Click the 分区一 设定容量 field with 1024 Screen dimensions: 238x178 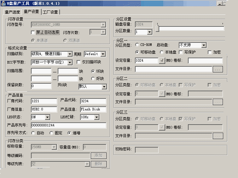point(147,61)
